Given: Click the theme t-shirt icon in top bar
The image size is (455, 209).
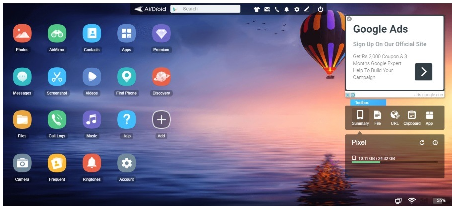Looking at the screenshot, I should (257, 9).
